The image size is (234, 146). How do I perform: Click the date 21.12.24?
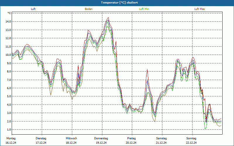point(161,143)
